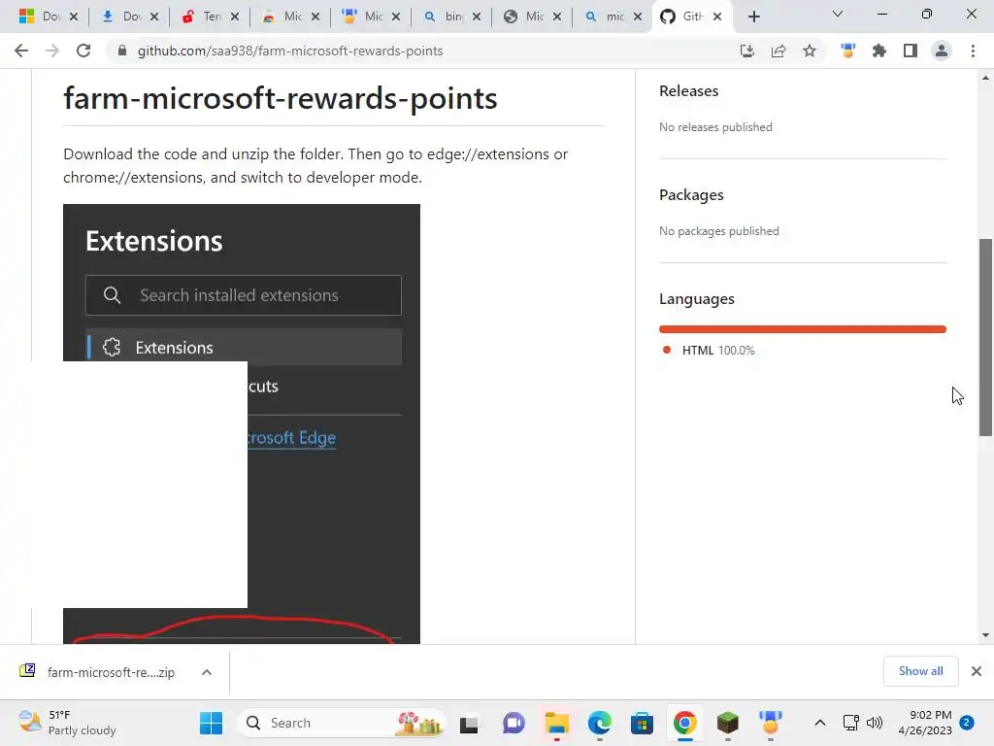The width and height of the screenshot is (994, 746).
Task: Switch to the 'mic' search tab
Action: tap(613, 17)
